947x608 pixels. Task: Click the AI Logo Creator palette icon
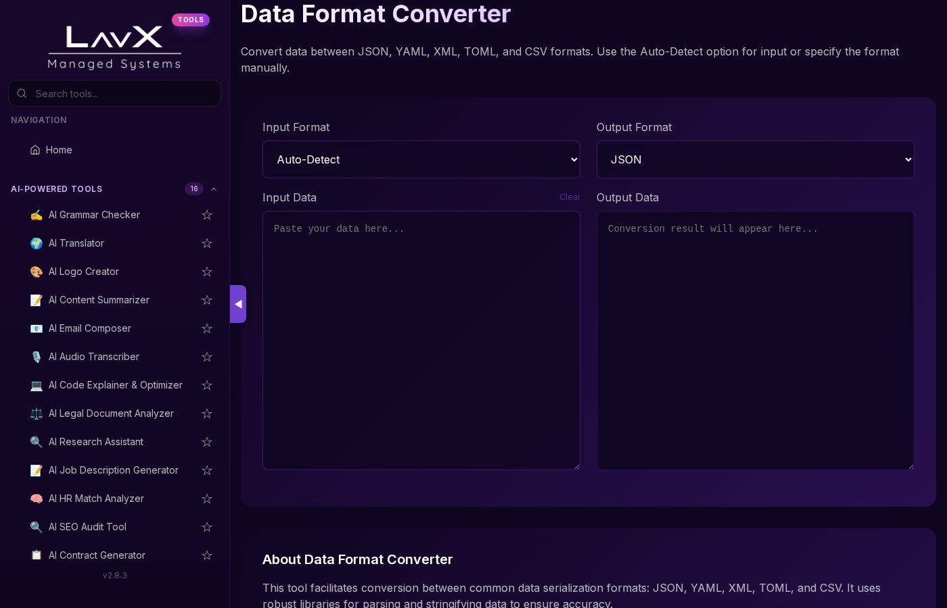coord(37,272)
